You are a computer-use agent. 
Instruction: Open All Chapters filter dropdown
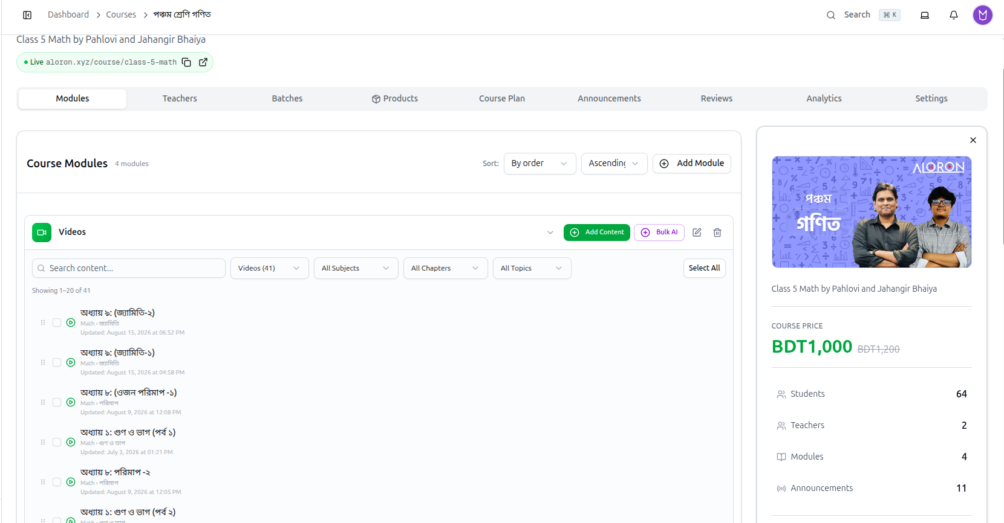445,268
